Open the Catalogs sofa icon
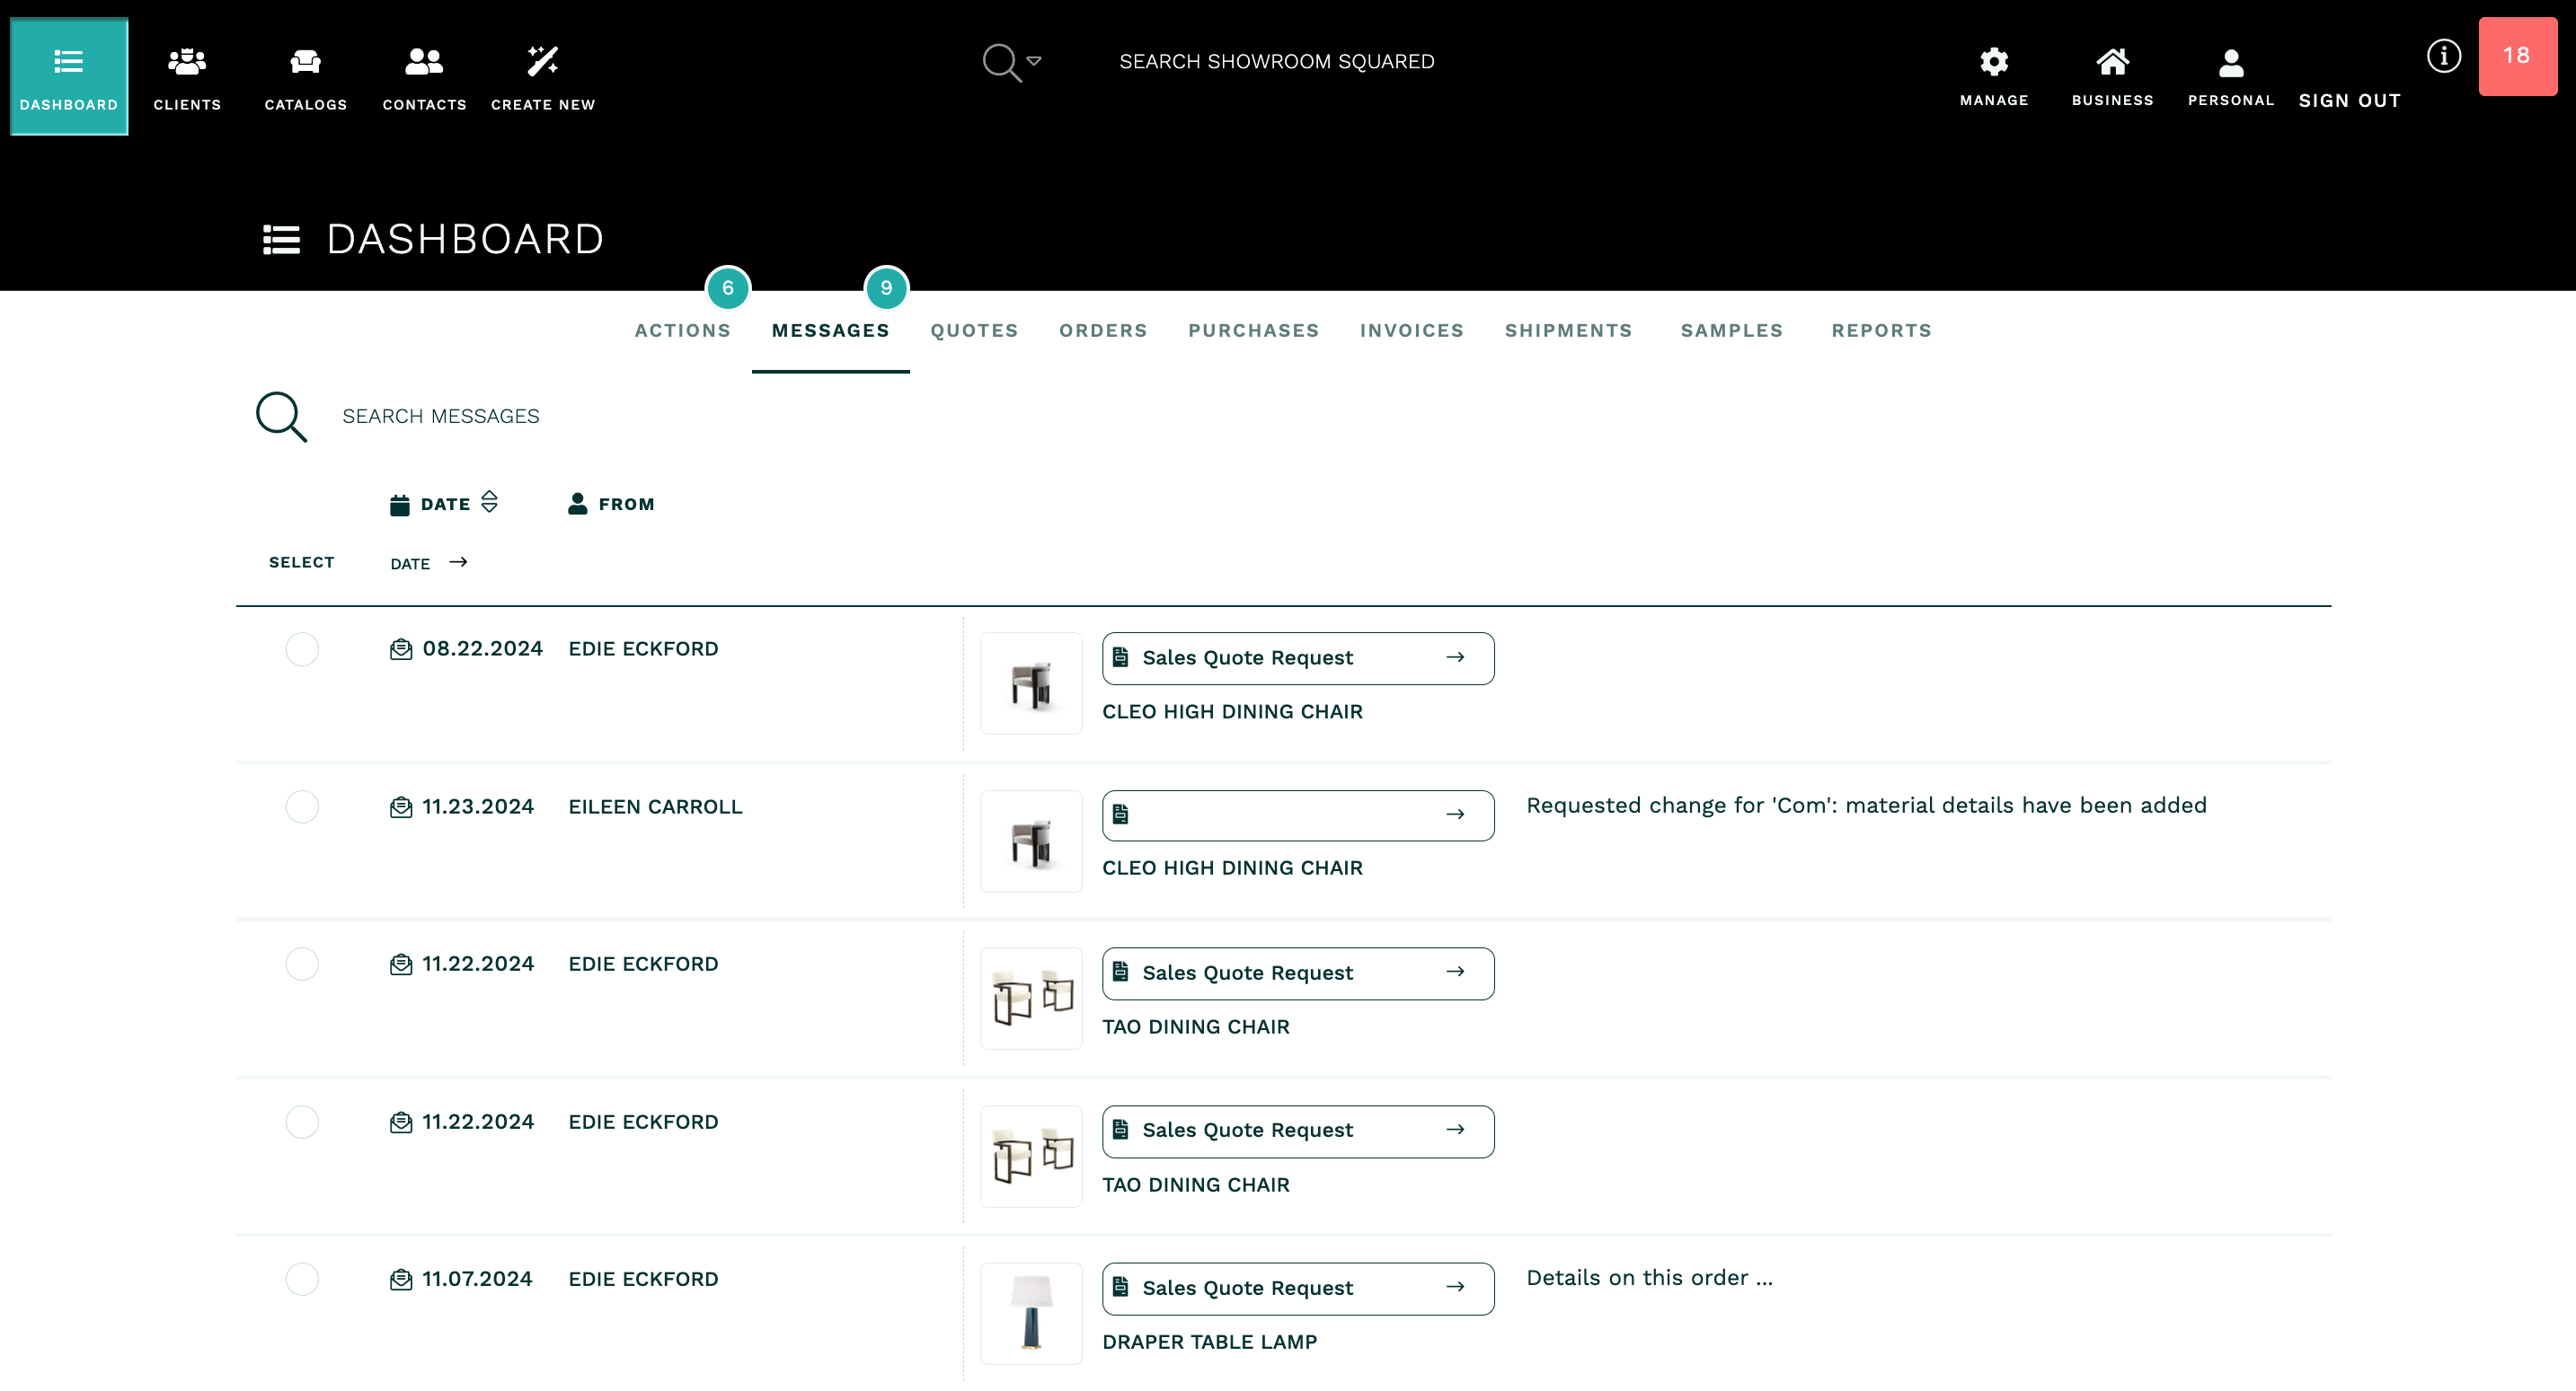2576x1391 pixels. tap(305, 62)
